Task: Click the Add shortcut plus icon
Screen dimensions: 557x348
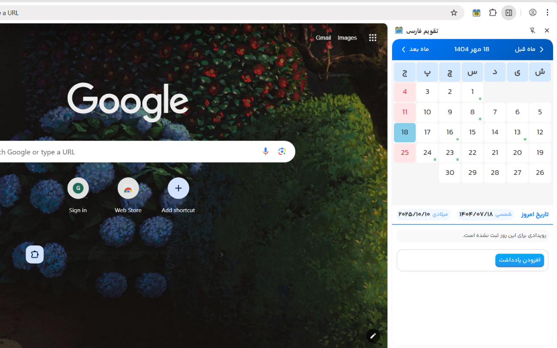Action: pyautogui.click(x=178, y=188)
